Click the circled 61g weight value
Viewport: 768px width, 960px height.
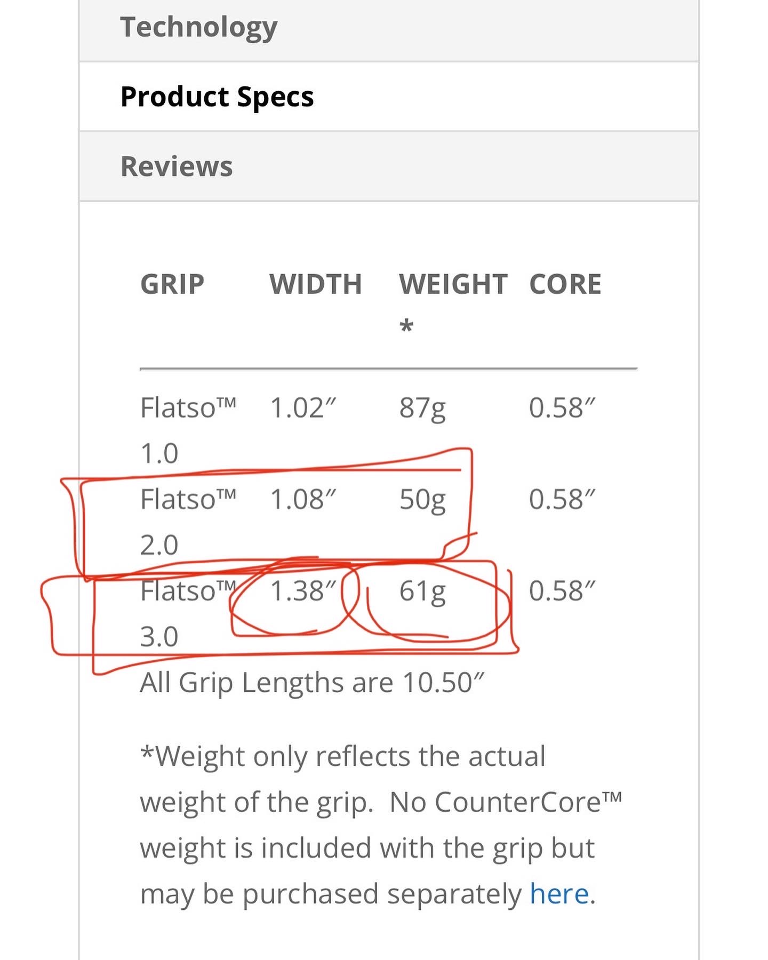[422, 591]
